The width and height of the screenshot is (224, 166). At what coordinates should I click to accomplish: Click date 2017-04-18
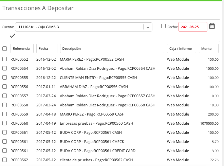46,114
